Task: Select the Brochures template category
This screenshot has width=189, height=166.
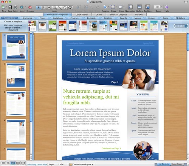Action: 27,18
